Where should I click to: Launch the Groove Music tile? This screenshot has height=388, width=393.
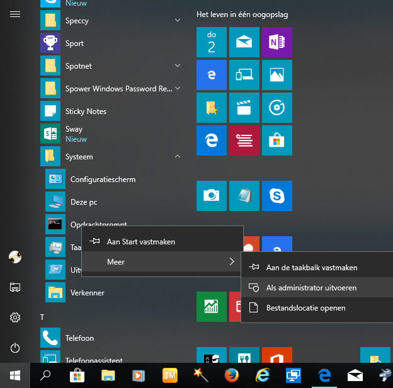[277, 108]
